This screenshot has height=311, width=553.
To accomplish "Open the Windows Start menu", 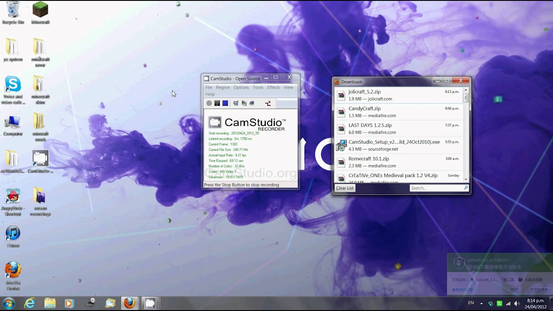I will pos(9,303).
